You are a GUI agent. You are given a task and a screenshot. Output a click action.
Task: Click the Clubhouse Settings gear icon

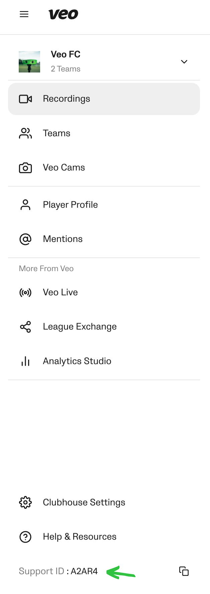(x=25, y=502)
